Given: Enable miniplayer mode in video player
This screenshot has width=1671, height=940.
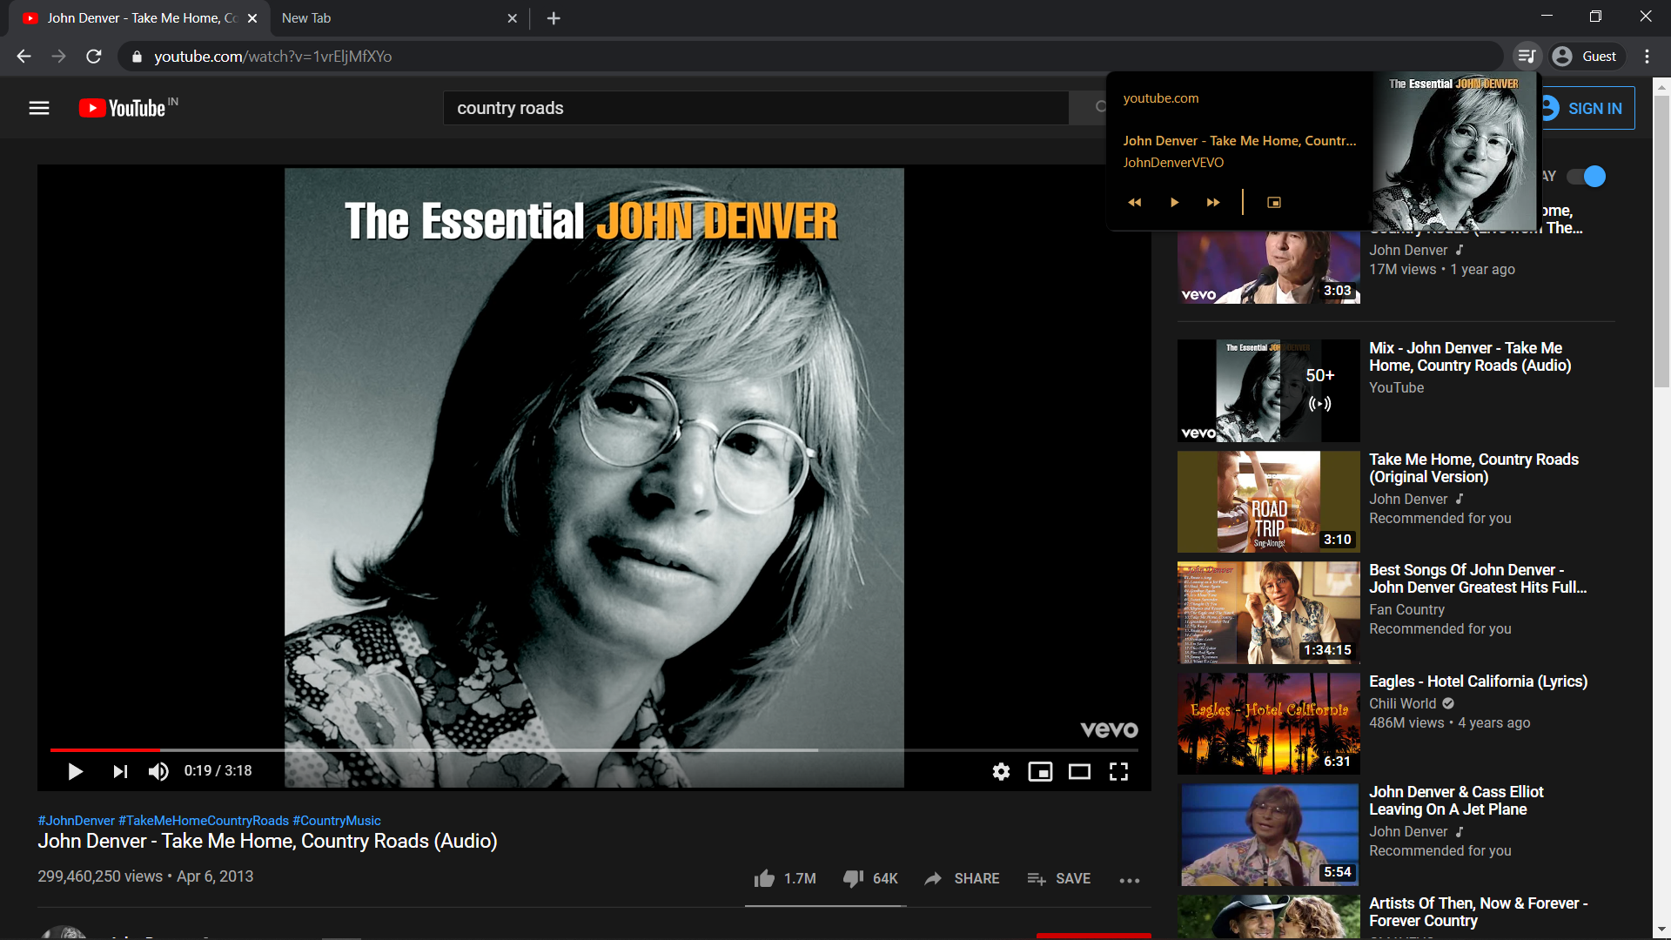Looking at the screenshot, I should tap(1040, 771).
